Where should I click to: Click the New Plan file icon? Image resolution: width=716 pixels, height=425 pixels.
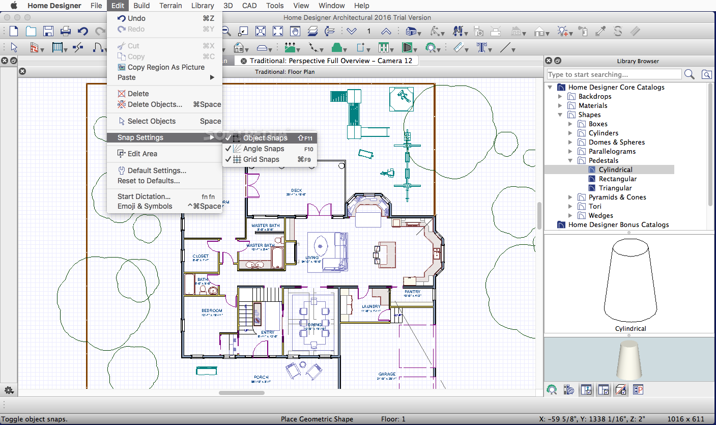[14, 31]
